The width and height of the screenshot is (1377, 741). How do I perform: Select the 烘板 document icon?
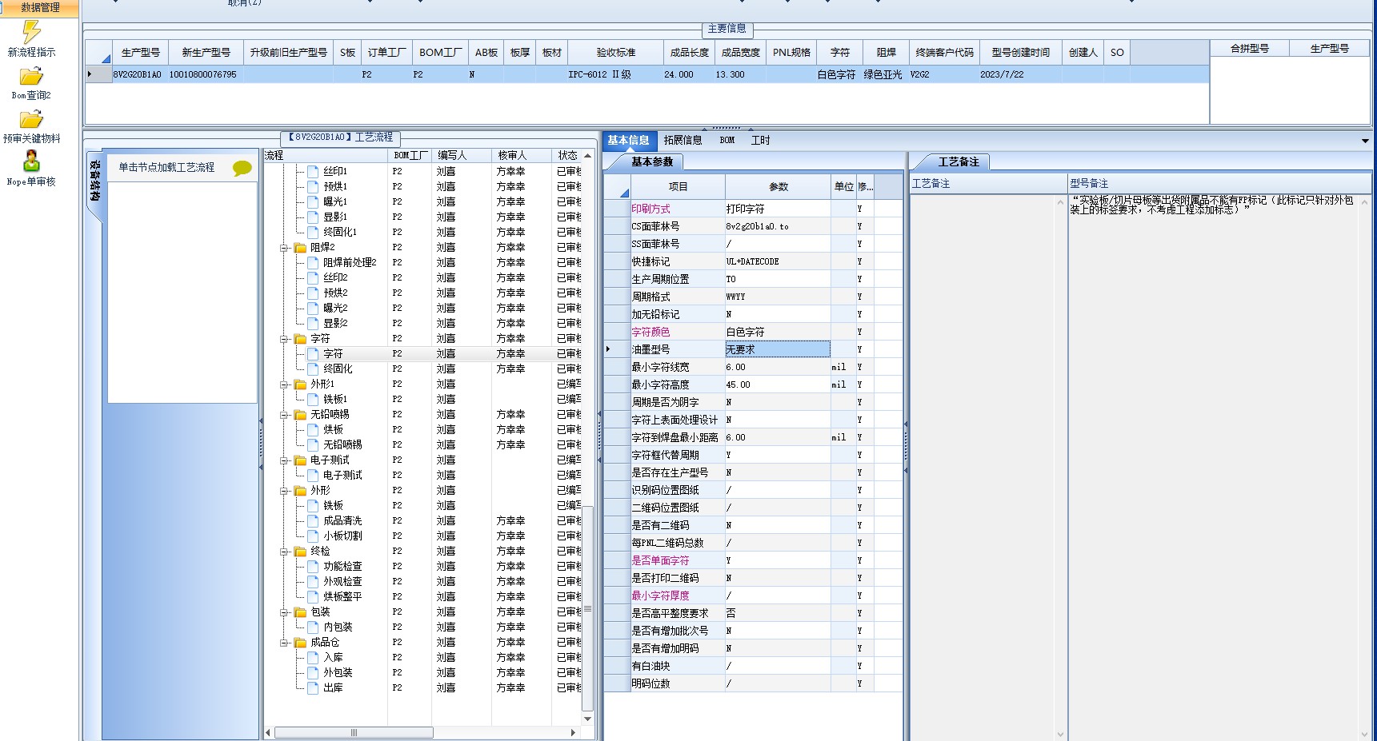click(314, 429)
